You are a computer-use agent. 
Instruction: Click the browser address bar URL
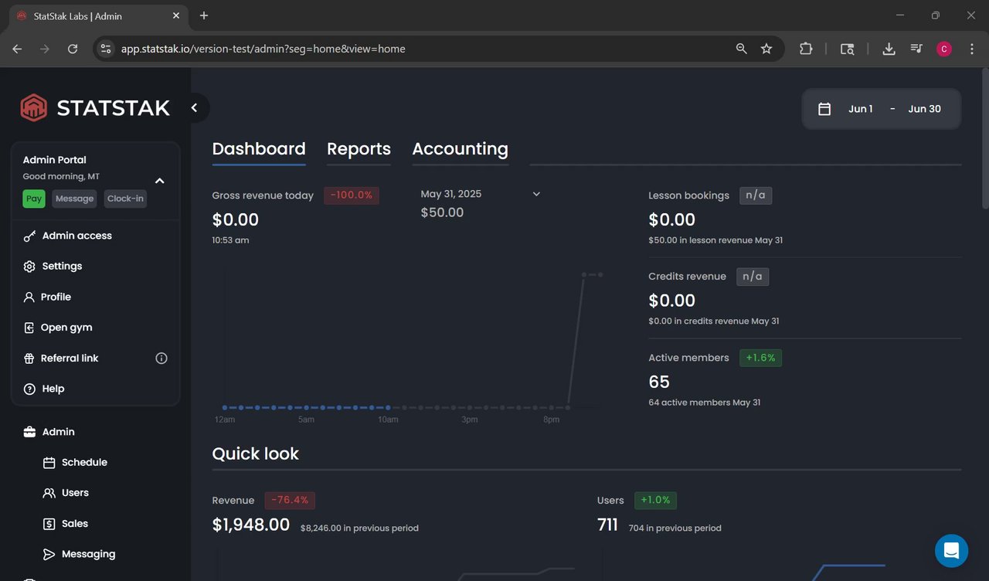point(263,49)
